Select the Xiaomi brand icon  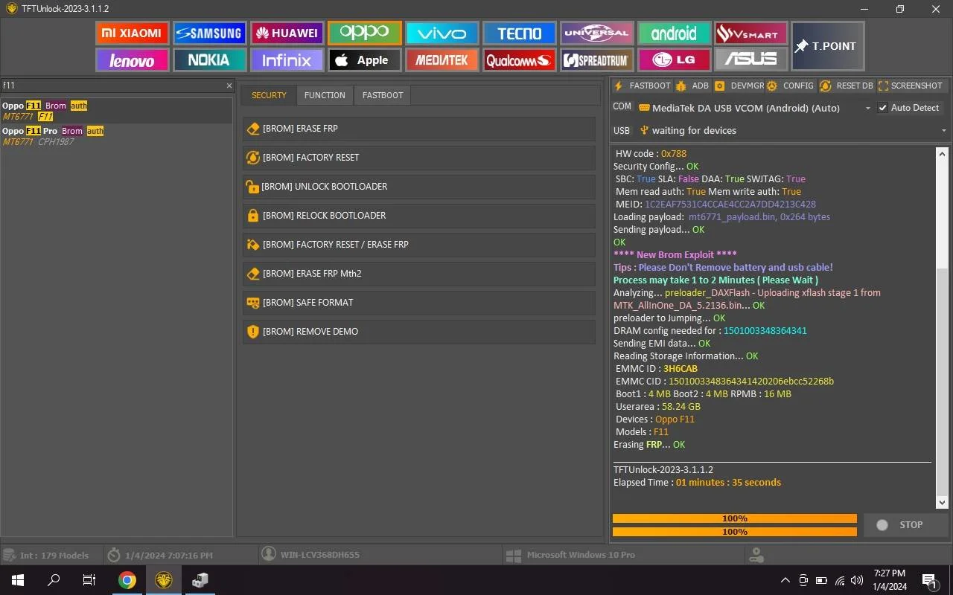coord(132,33)
